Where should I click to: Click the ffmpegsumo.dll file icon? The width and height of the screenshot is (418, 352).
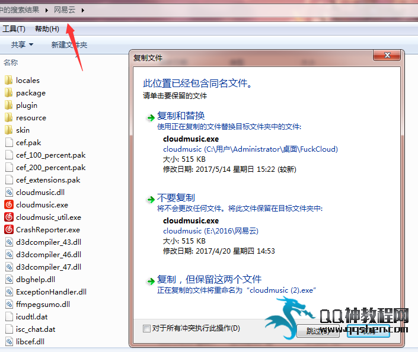click(x=9, y=304)
